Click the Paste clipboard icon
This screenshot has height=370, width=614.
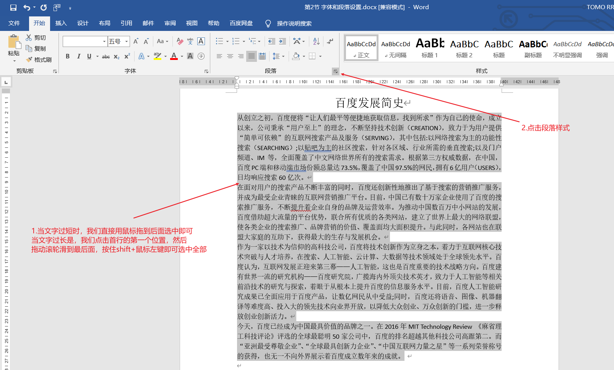(x=14, y=42)
